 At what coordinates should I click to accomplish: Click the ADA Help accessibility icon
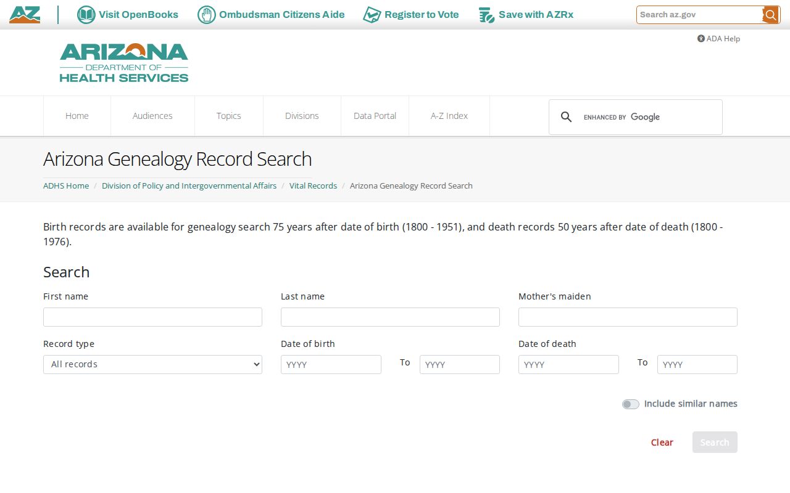pyautogui.click(x=701, y=38)
